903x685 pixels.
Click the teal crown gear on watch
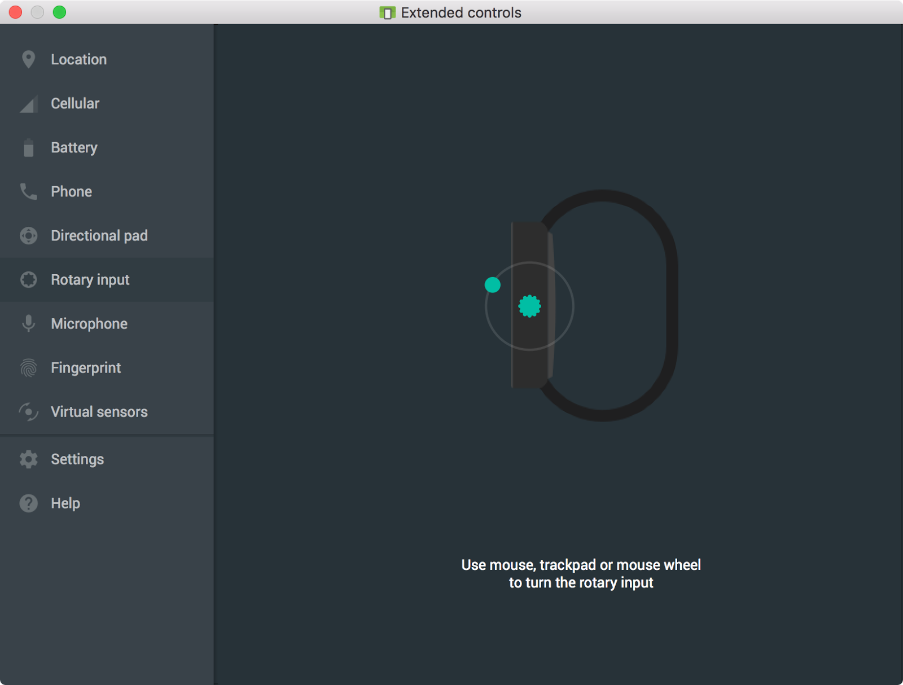tap(529, 306)
